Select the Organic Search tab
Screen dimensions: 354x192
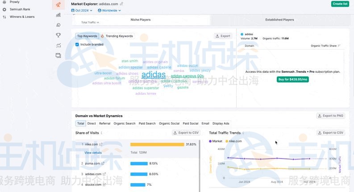tap(125, 124)
